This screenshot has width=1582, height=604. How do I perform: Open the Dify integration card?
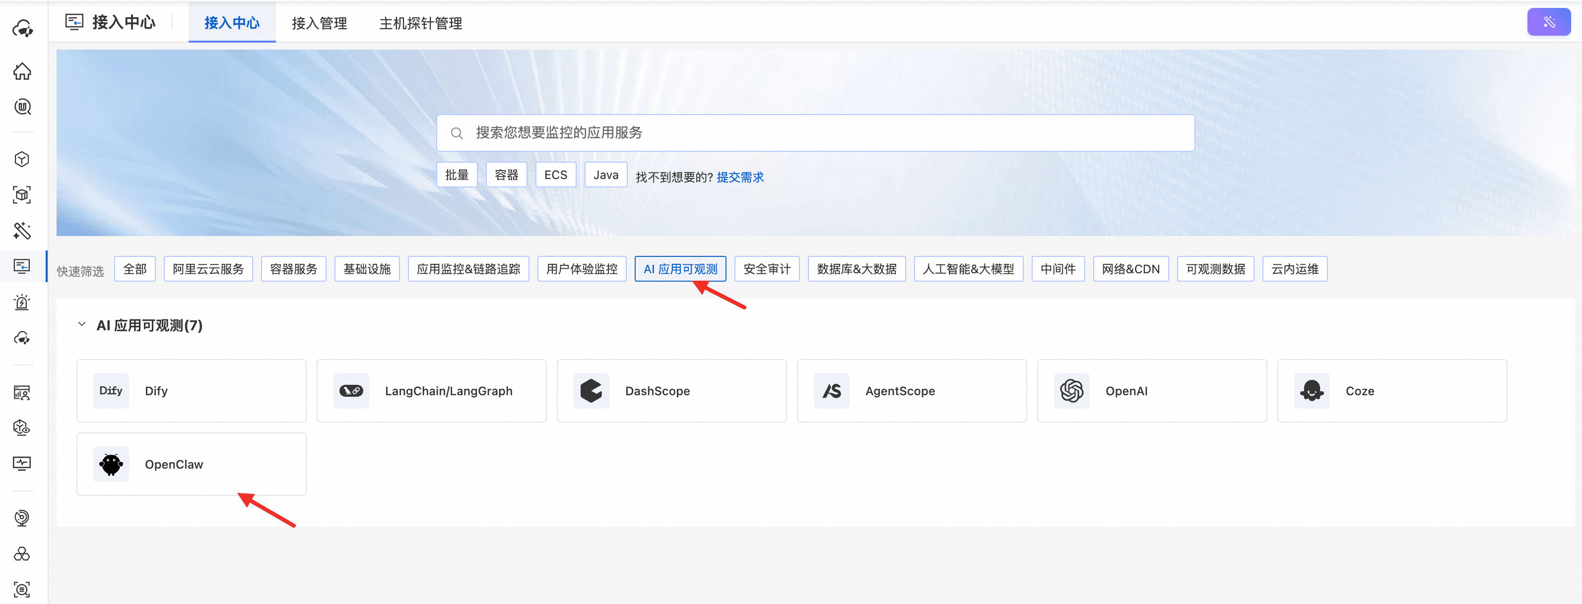191,391
